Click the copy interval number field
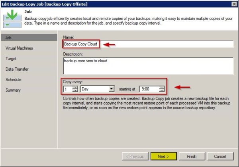The image size is (239, 167). (x=68, y=89)
